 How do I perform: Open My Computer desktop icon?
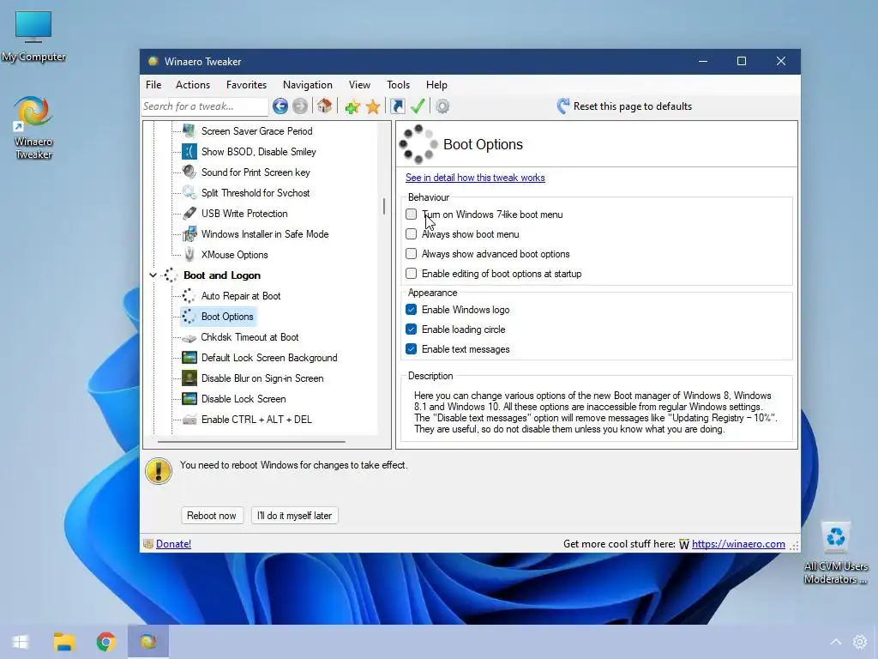(33, 36)
